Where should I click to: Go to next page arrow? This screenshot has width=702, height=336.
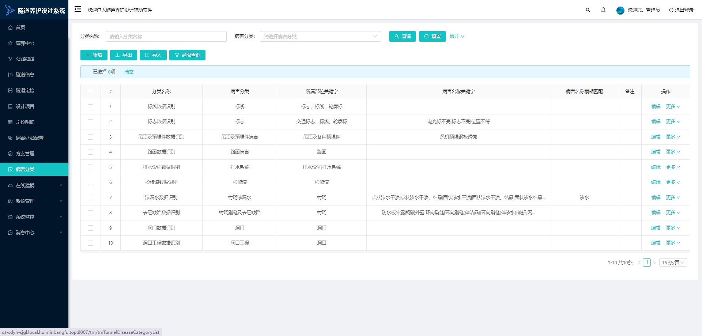tap(654, 263)
